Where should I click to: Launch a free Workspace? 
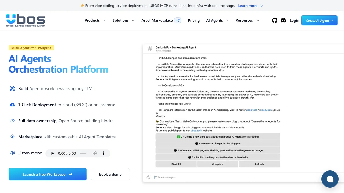pos(48,174)
